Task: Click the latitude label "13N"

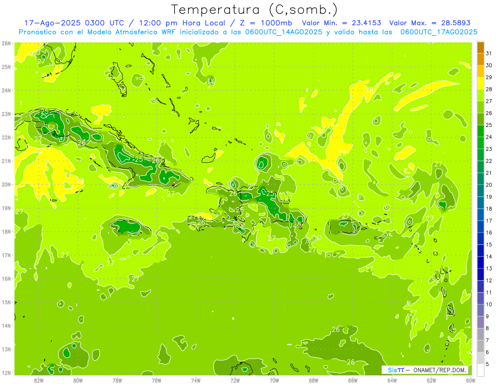Action: point(6,349)
